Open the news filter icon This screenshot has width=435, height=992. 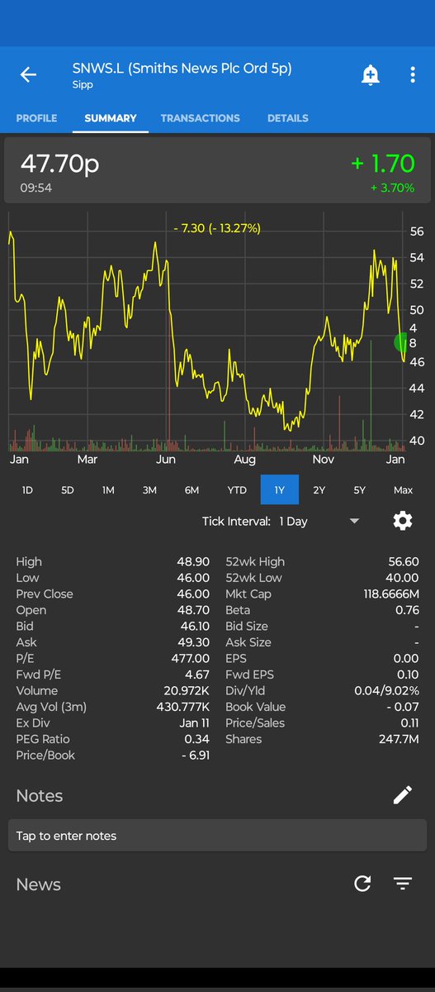tap(402, 885)
